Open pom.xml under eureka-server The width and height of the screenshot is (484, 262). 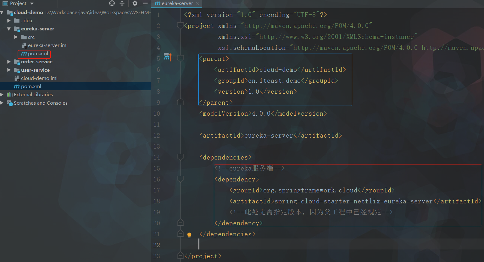tap(38, 54)
